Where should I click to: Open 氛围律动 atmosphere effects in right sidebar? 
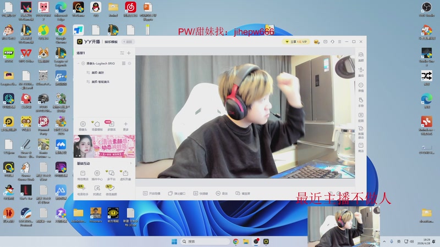[361, 132]
